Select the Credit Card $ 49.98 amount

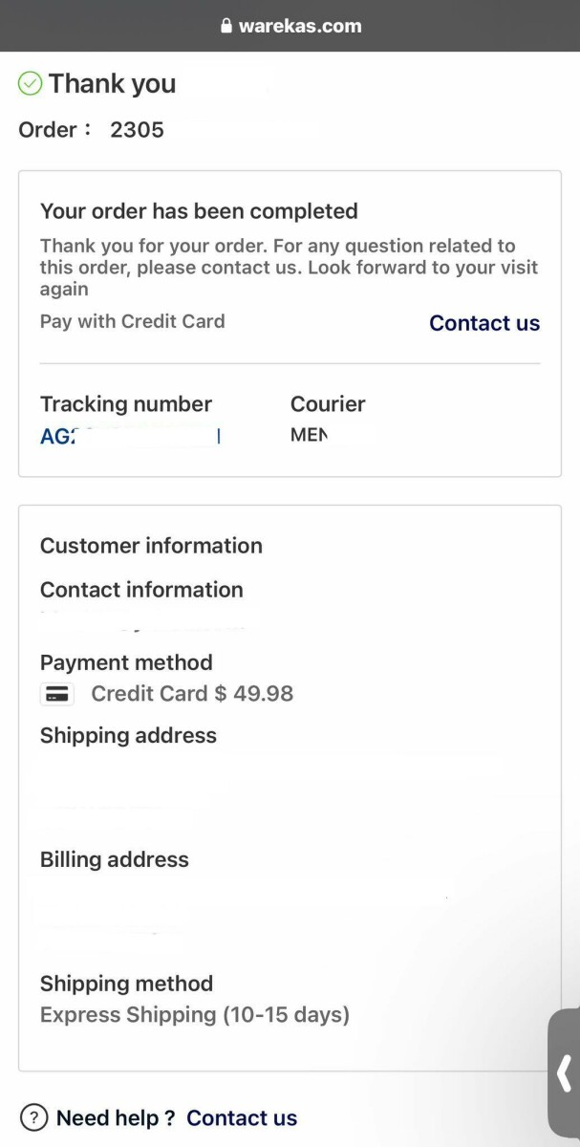(x=192, y=694)
